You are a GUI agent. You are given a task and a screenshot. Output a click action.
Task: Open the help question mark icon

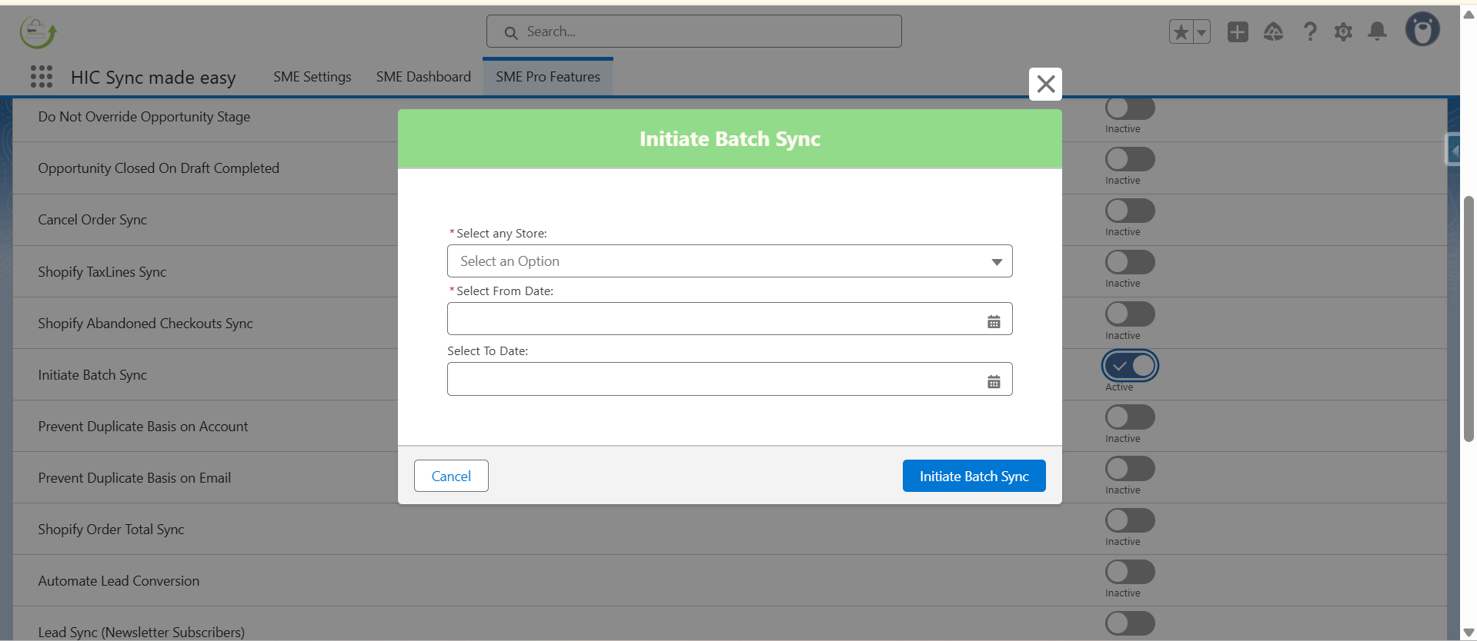1309,32
